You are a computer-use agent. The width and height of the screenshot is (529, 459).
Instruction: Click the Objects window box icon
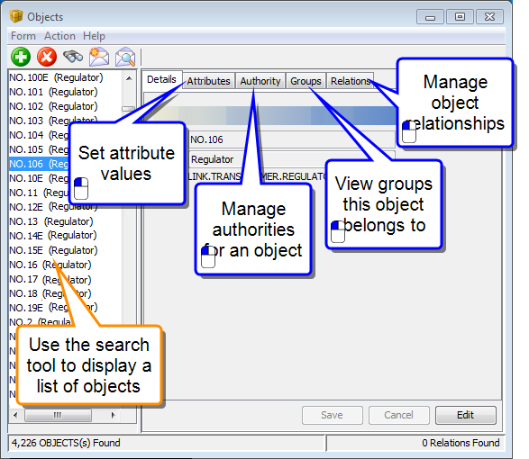(16, 16)
